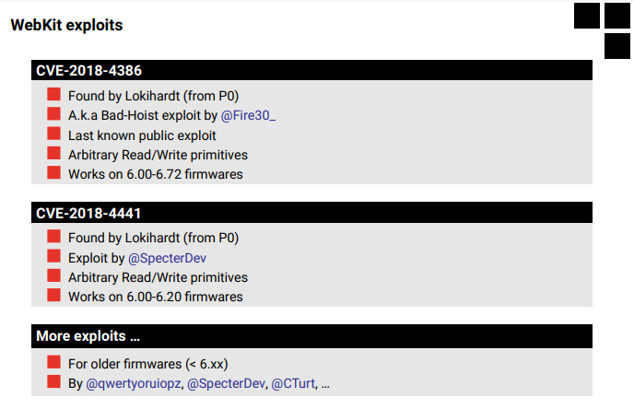
Task: Open the @Fire30_ profile link
Action: [248, 115]
